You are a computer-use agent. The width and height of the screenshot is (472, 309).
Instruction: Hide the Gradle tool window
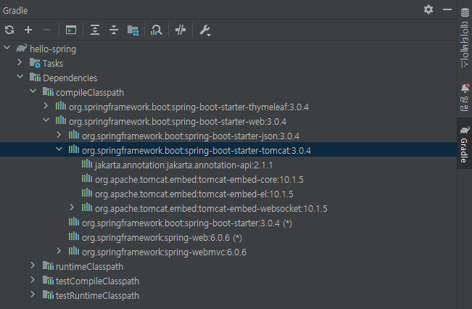[447, 9]
